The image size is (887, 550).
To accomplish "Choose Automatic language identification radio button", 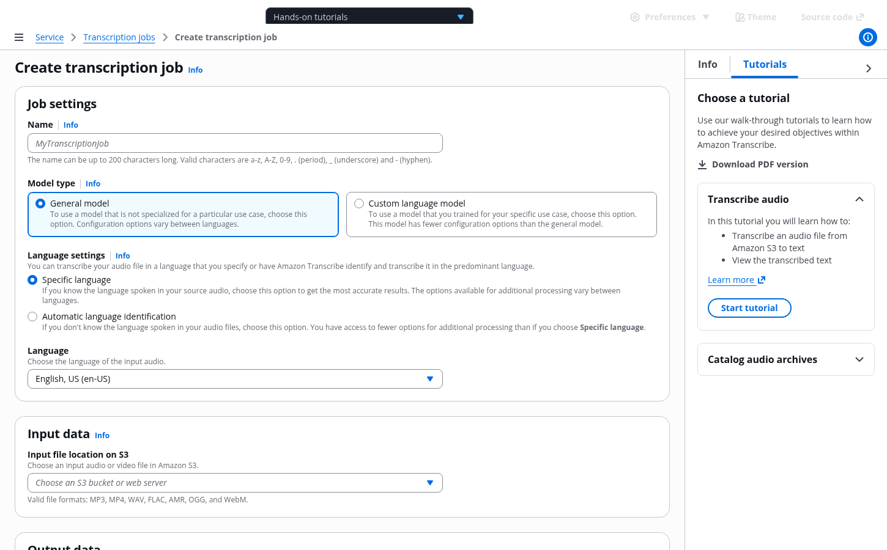I will coord(32,317).
